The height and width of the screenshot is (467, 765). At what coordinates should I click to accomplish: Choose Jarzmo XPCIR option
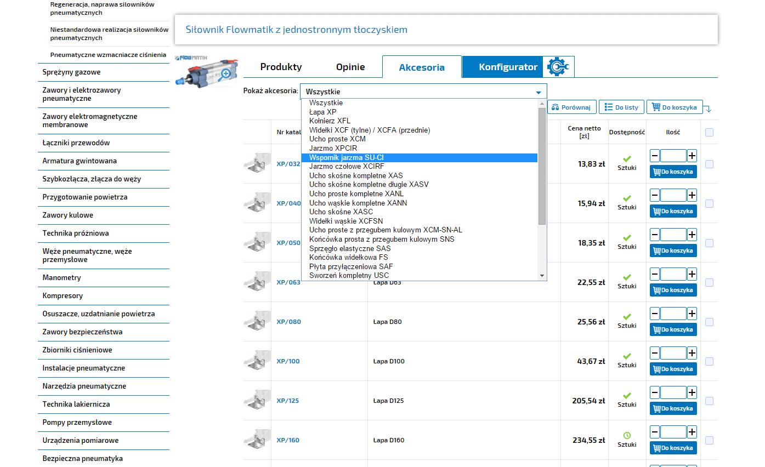pos(420,148)
